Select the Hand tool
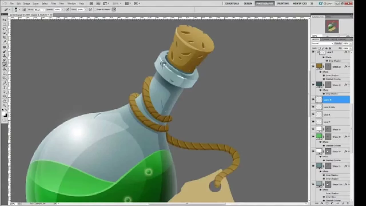366x206 pixels. (x=4, y=101)
